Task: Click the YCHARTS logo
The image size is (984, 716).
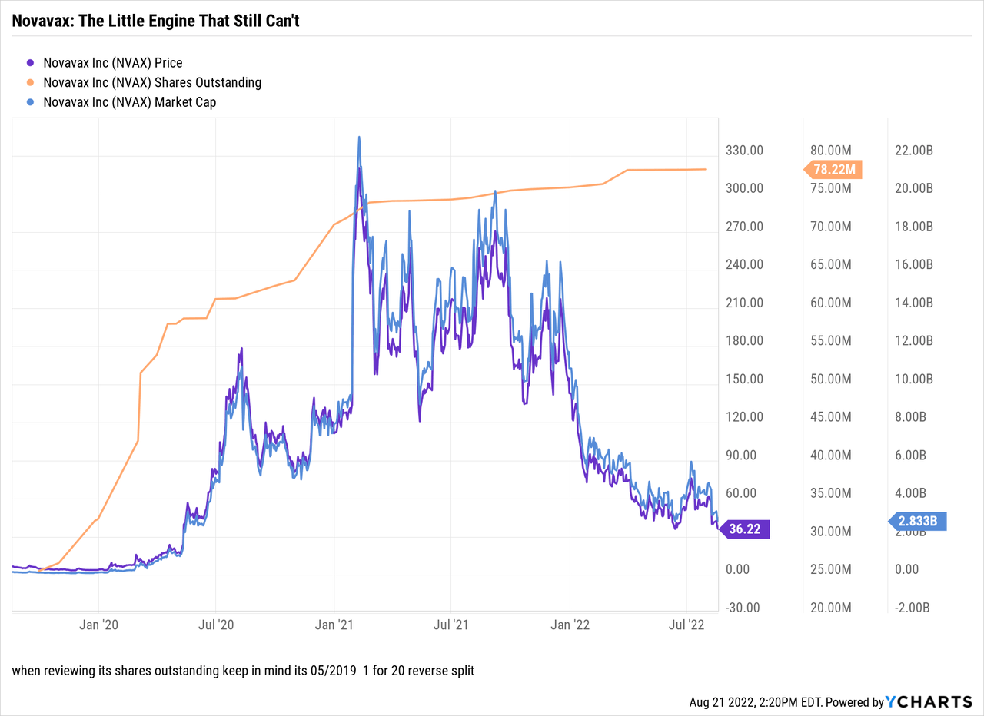Action: coord(929,701)
